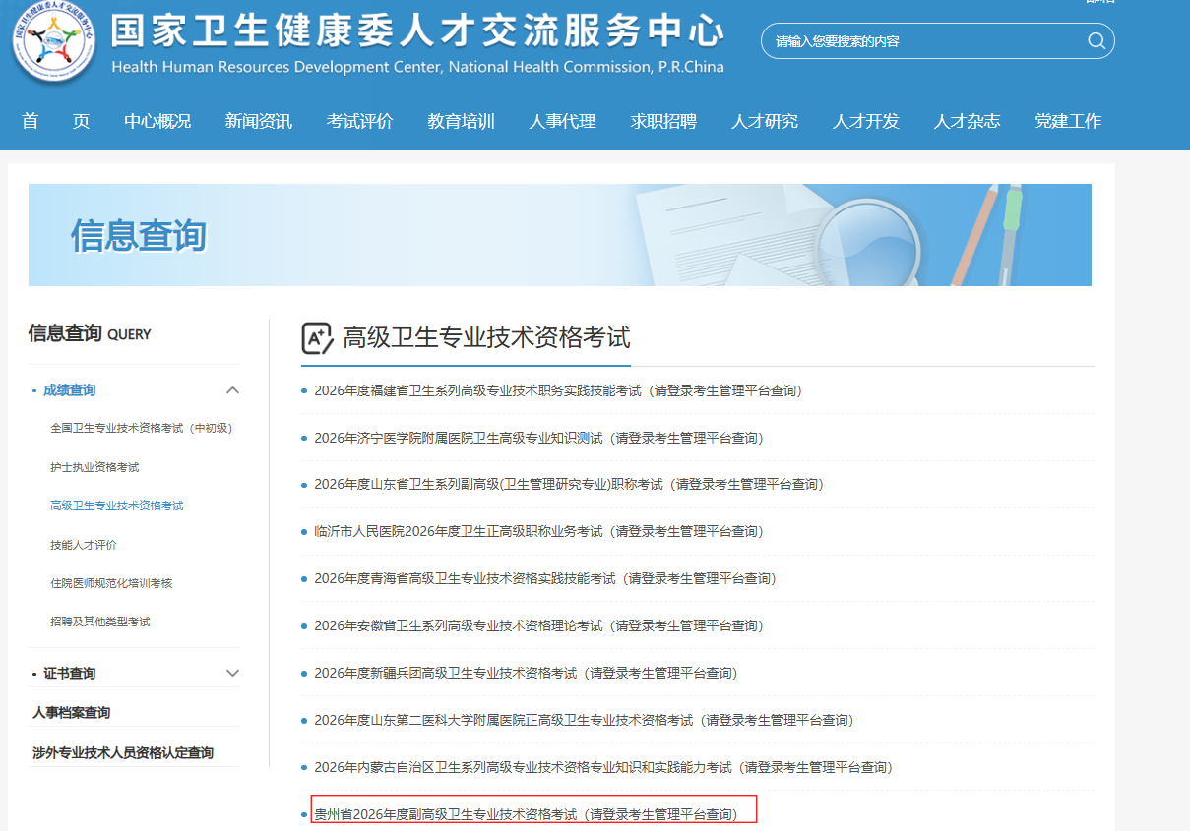This screenshot has height=831, width=1190.
Task: Open the 青海省高级卫生 exam link
Action: [x=545, y=578]
